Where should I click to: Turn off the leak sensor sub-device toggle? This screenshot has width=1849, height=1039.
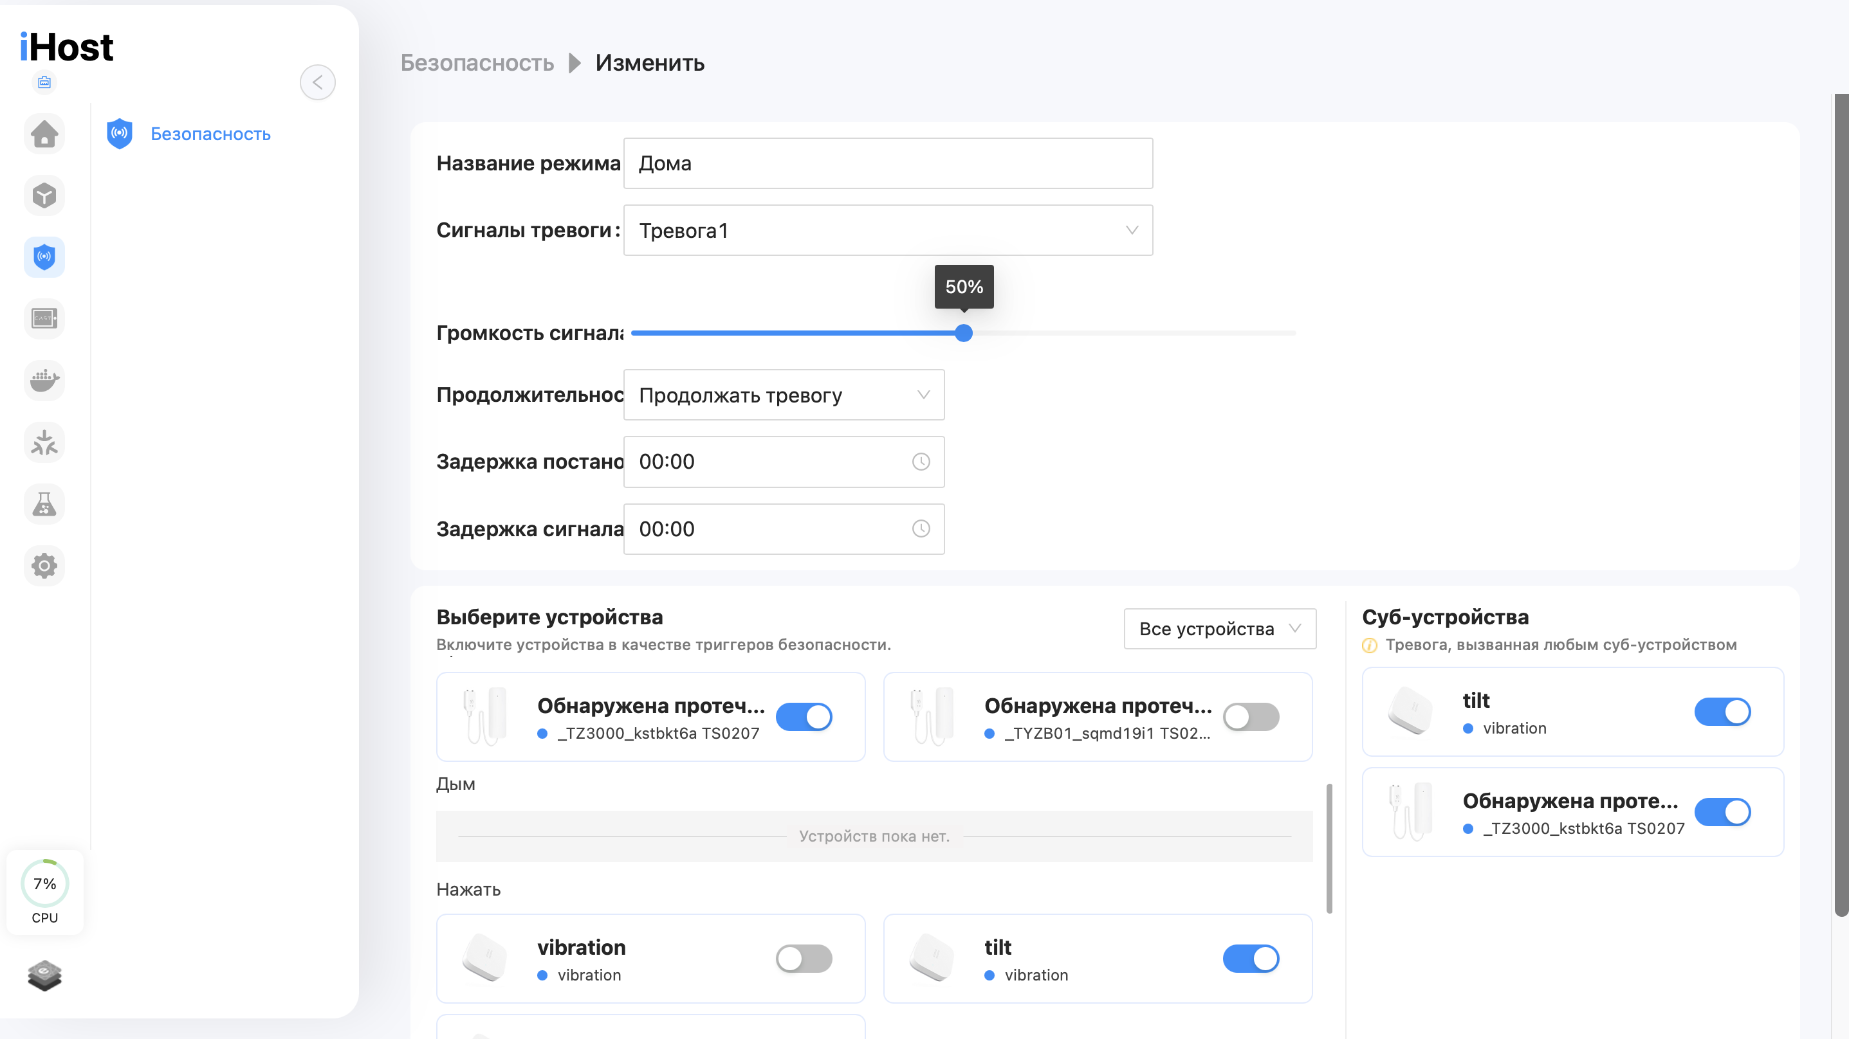click(x=1723, y=811)
